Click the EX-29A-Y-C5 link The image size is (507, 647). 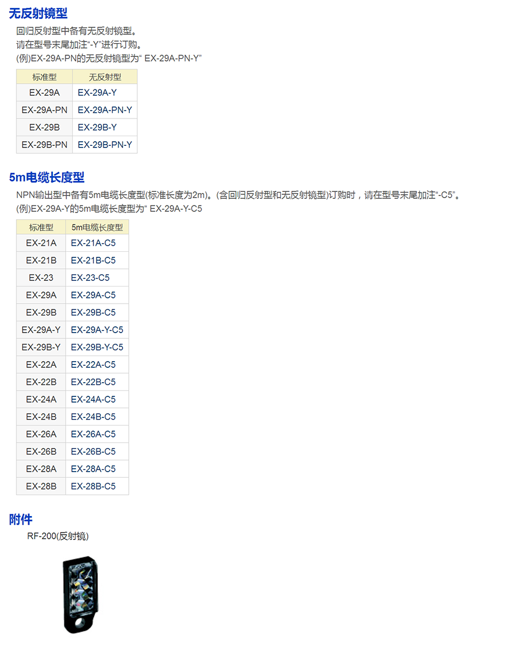(x=97, y=330)
